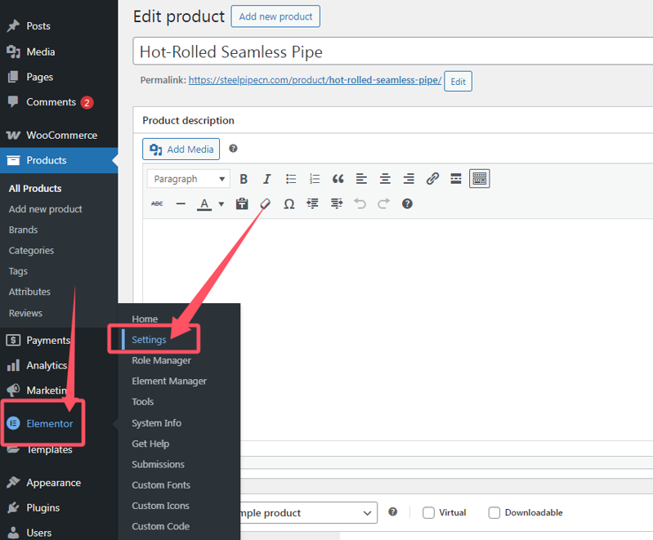This screenshot has height=540, width=653.
Task: Align text right
Action: tap(409, 179)
